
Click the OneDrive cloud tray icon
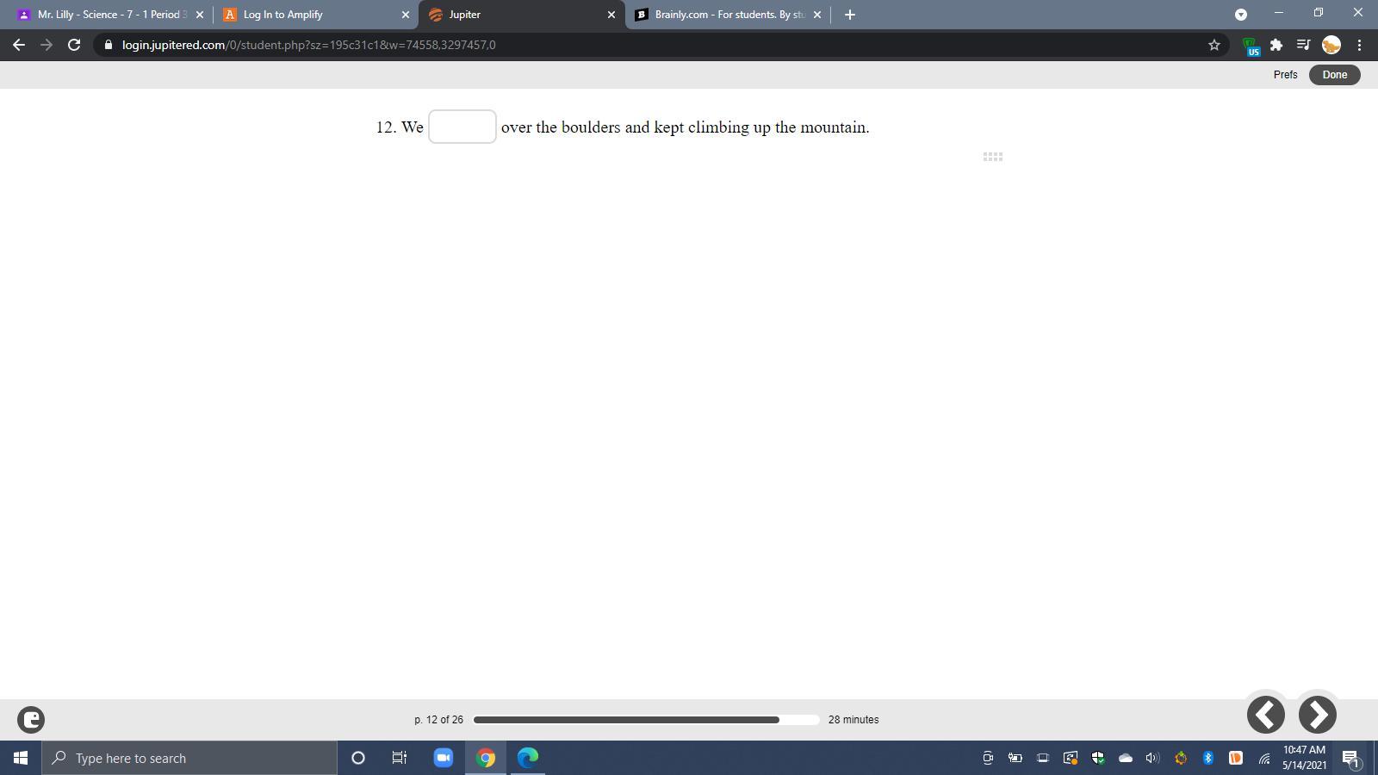coord(1125,758)
